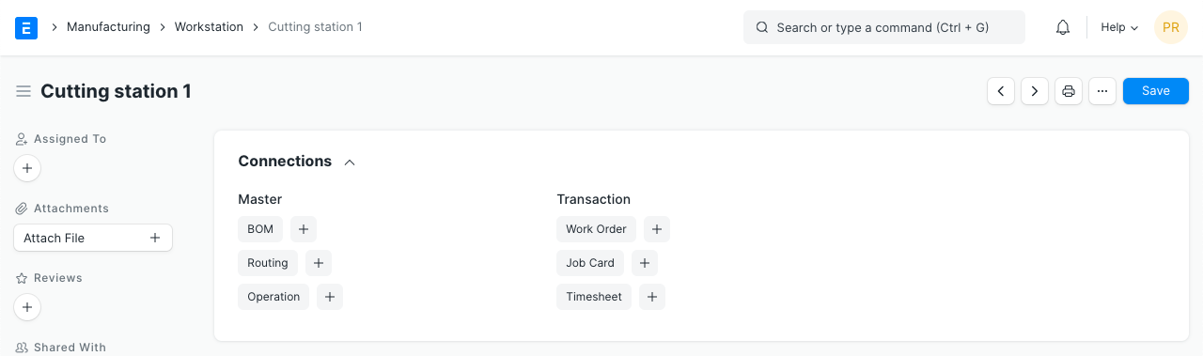The height and width of the screenshot is (356, 1203).
Task: Toggle the sidebar hamburger icon
Action: [x=23, y=91]
